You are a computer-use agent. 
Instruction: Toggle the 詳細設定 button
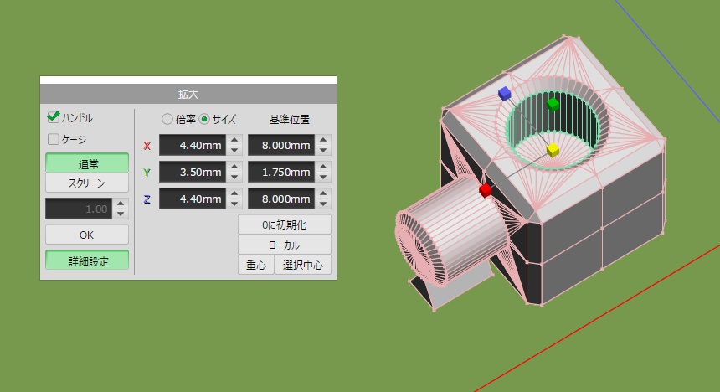[87, 261]
